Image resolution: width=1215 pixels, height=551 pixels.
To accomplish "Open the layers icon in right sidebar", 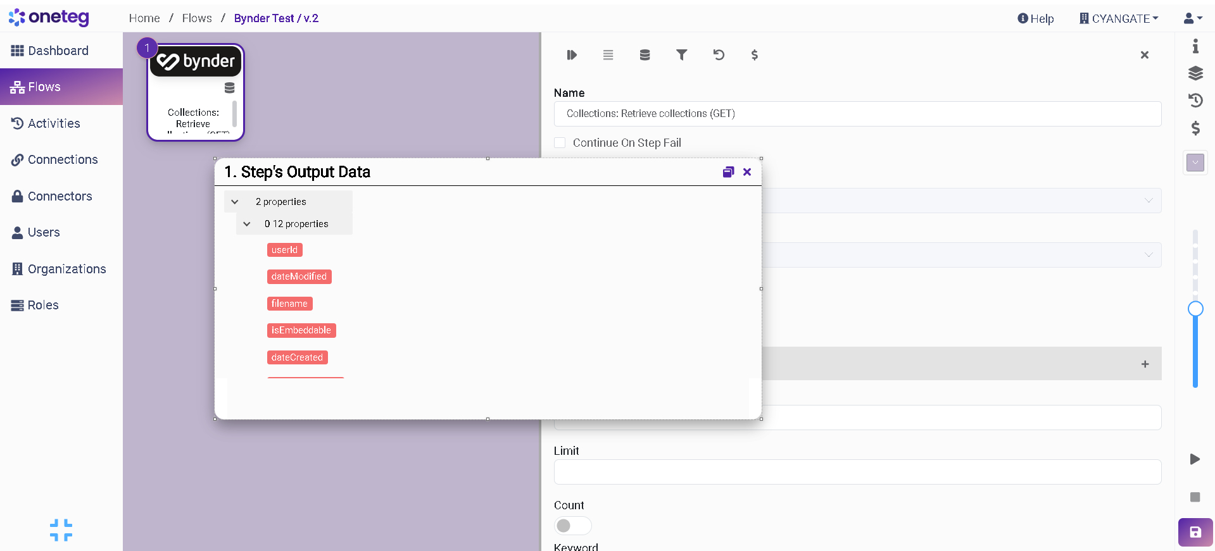I will coord(1195,73).
